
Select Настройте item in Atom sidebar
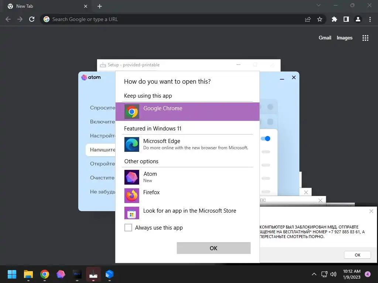(103, 136)
